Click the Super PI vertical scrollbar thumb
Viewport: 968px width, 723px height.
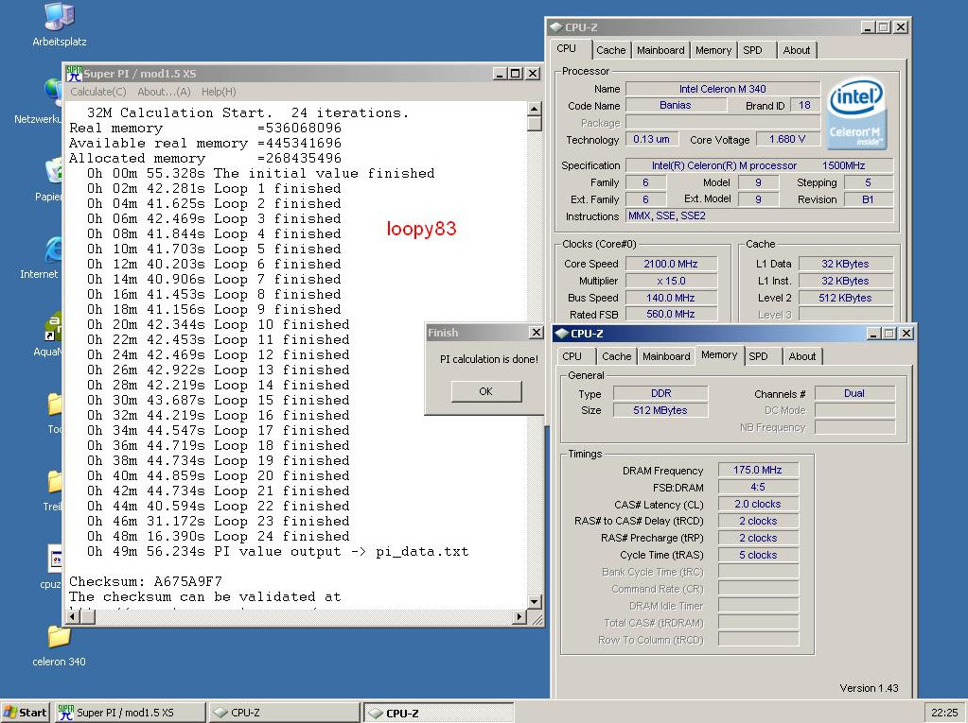pyautogui.click(x=534, y=123)
